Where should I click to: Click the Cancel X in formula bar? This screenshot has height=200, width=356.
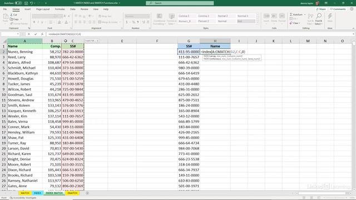(x=29, y=34)
